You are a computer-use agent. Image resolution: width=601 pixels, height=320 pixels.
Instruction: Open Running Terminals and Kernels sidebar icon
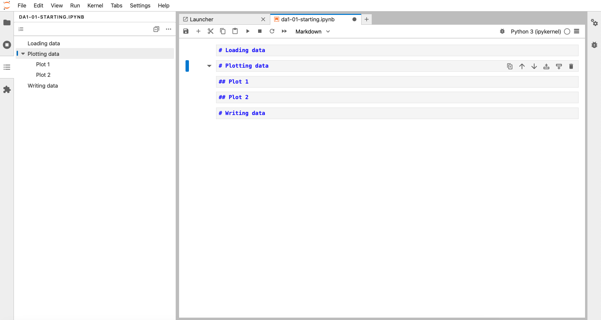[7, 45]
